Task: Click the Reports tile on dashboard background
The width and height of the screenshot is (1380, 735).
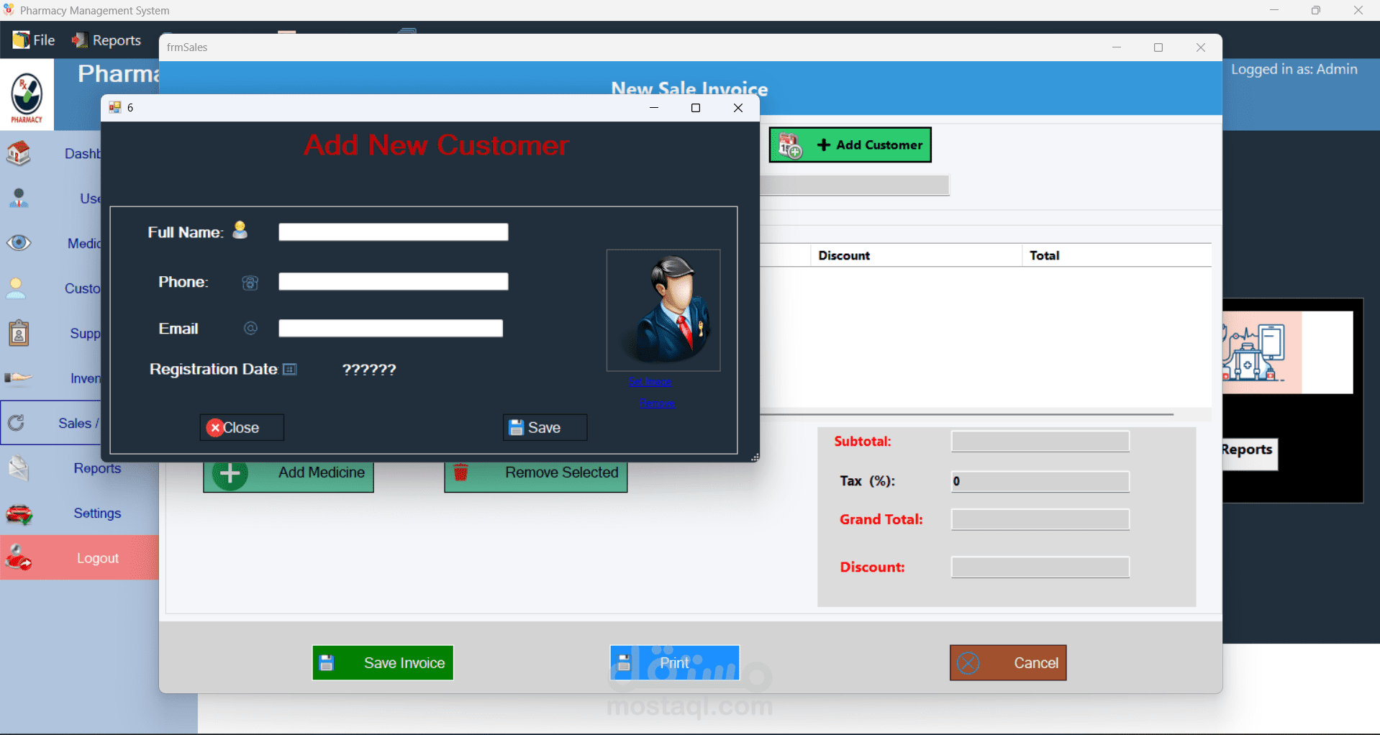Action: 1249,454
